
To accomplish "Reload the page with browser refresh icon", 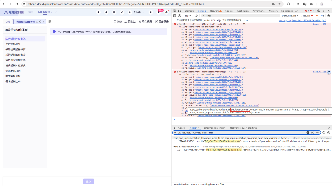I will (17, 4).
